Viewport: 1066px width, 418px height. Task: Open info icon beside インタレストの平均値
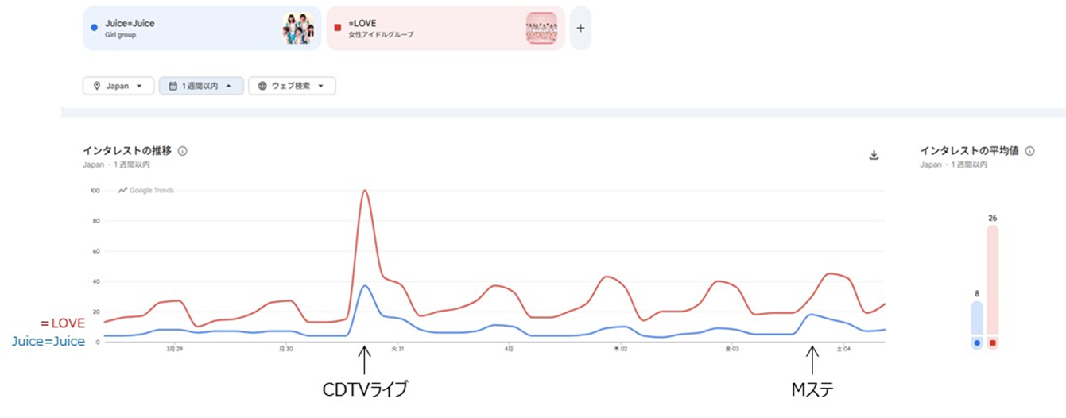(x=1030, y=151)
